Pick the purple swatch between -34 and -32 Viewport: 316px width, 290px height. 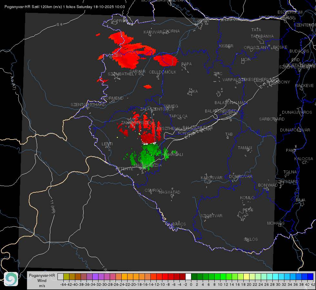coord(95,276)
